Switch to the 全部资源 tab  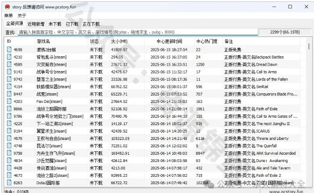[x=15, y=24]
